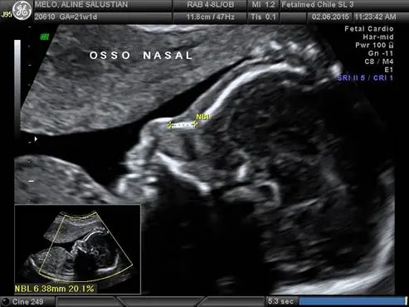Screen dimensions: 409x307
Task: Click the TIs 0.1 value
Action: coord(263,17)
